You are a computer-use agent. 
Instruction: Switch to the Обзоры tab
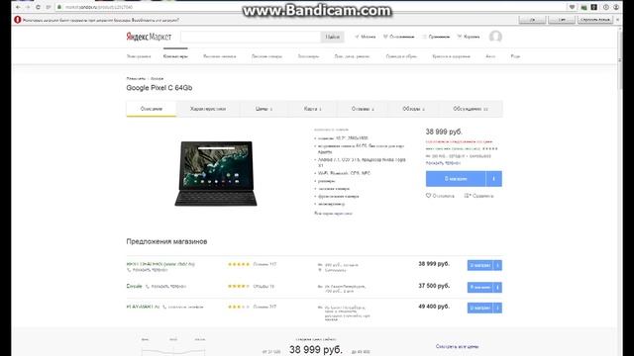coord(413,109)
